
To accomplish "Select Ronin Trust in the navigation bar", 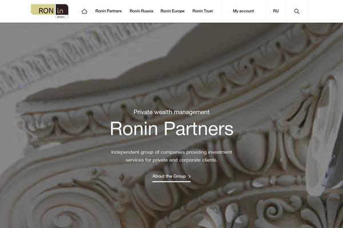I will 202,11.
